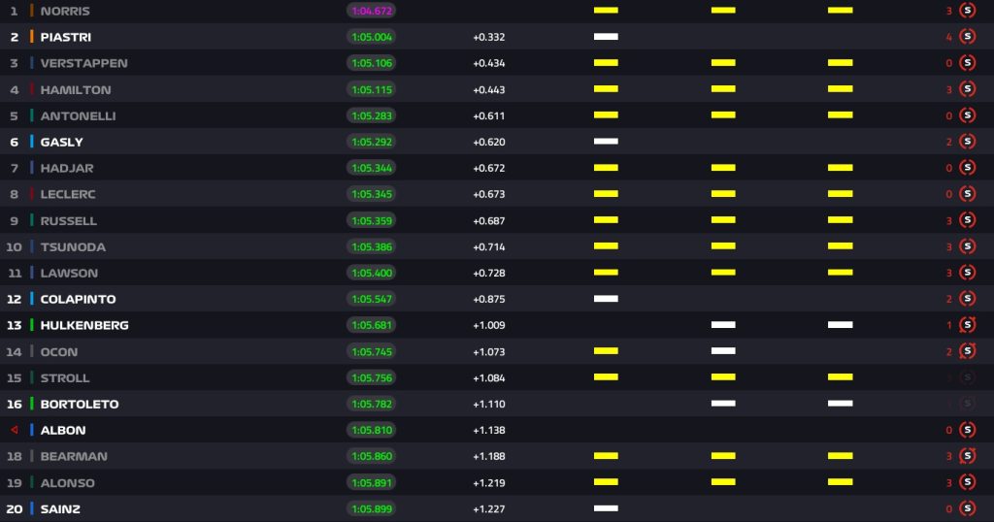Open the HULKENBERG driver name
The height and width of the screenshot is (522, 994).
[x=84, y=325]
